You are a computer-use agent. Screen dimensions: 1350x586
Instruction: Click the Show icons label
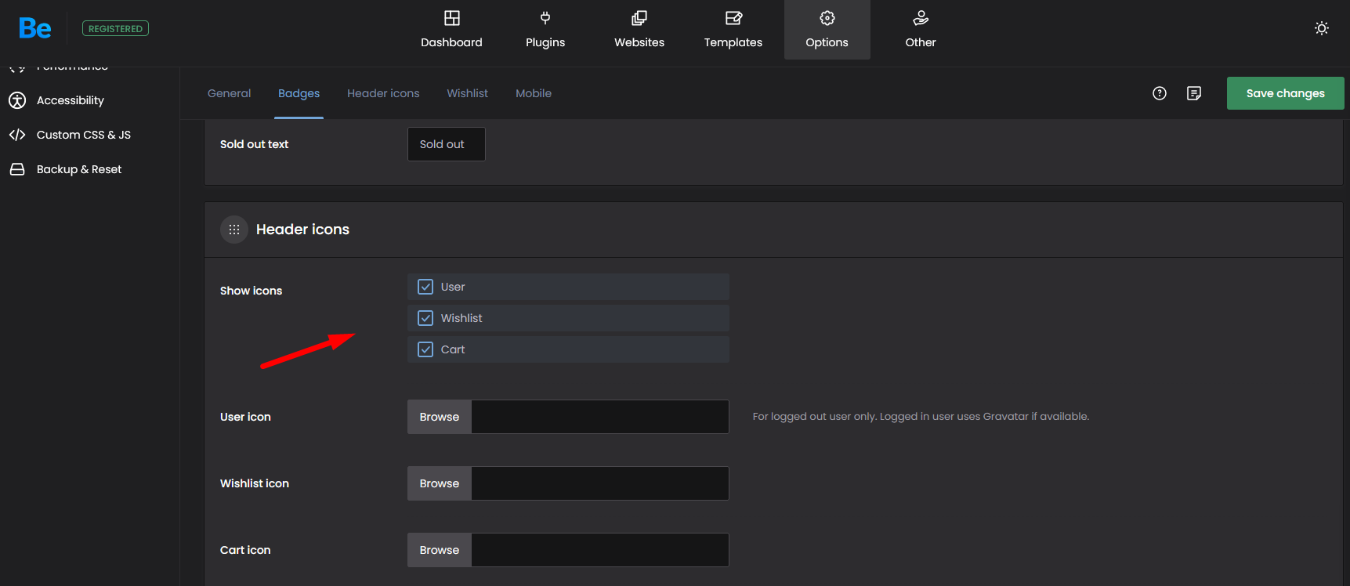[x=251, y=291]
